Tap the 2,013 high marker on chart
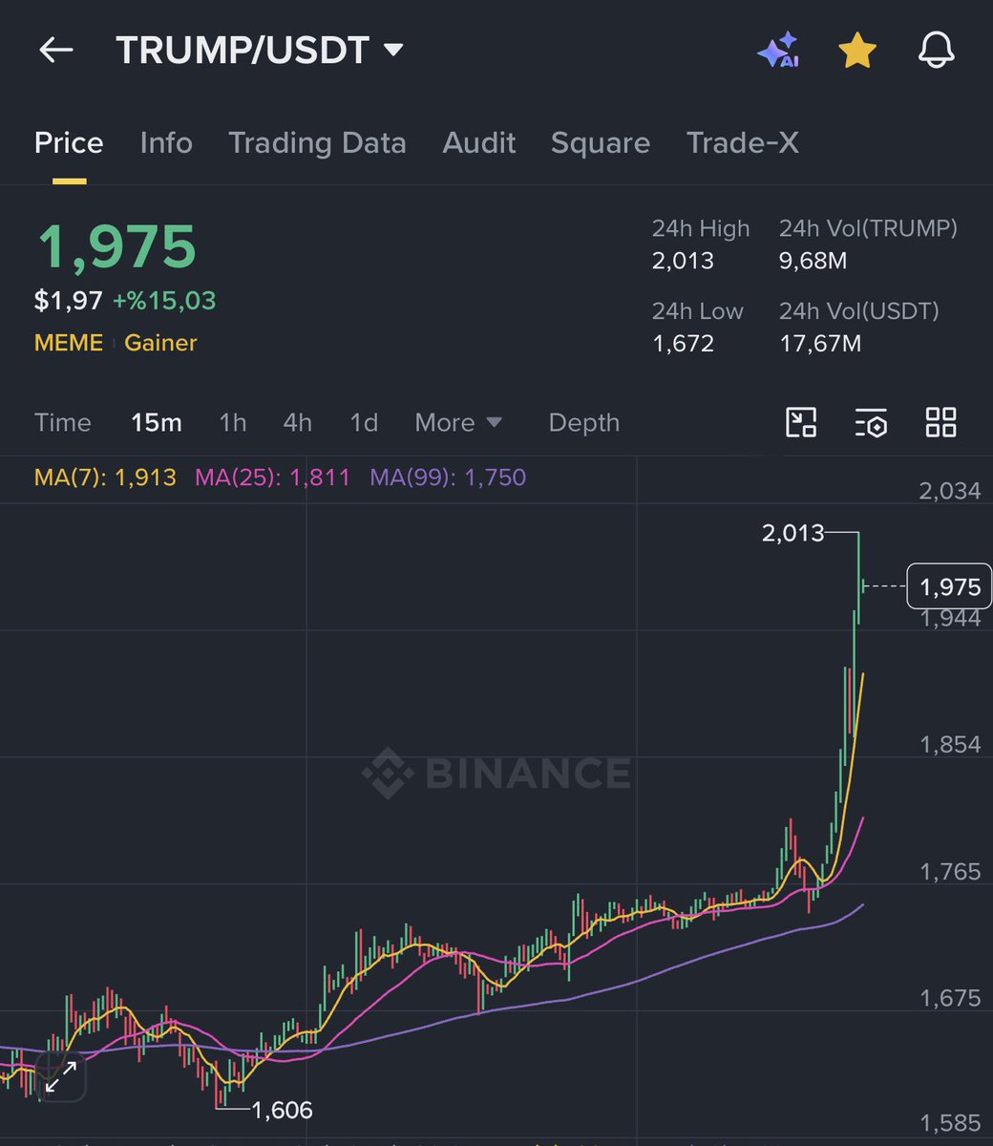993x1146 pixels. (x=792, y=533)
